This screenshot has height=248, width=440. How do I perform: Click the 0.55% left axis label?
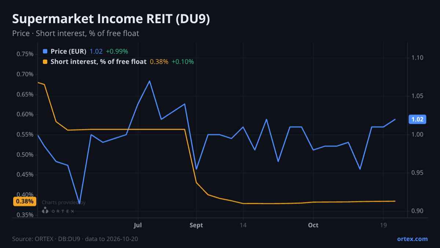(25, 134)
